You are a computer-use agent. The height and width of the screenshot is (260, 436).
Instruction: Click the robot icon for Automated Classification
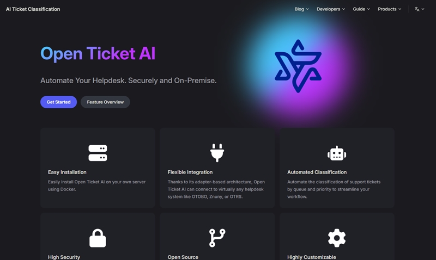tap(337, 153)
